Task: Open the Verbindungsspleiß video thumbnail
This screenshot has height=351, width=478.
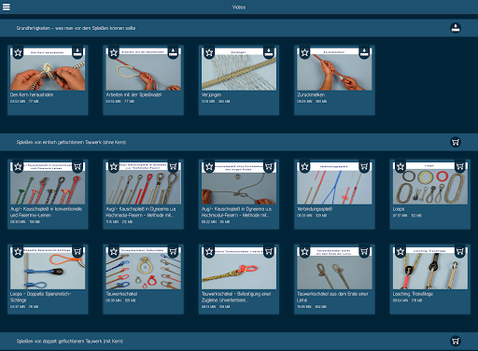Action: coord(334,183)
